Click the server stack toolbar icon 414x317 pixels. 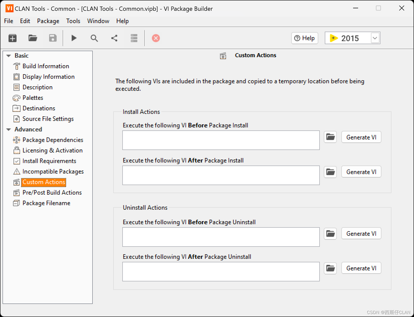(x=134, y=38)
